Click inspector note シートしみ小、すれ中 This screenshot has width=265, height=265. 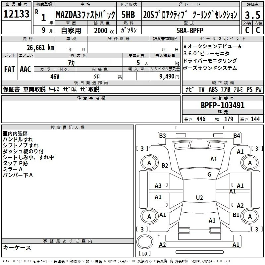[x=28, y=157]
